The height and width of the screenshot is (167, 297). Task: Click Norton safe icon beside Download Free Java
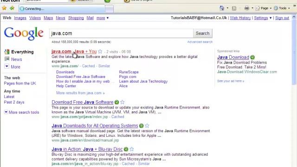(117, 102)
